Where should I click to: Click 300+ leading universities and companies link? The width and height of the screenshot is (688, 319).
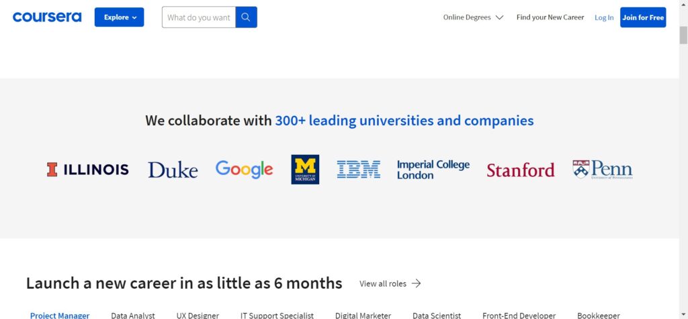(x=404, y=121)
